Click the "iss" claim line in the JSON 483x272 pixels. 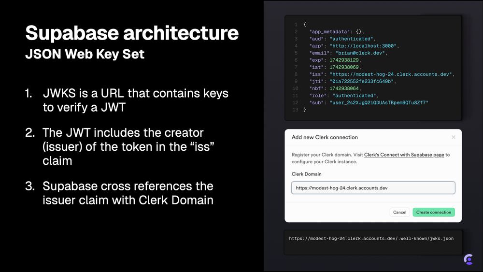click(x=382, y=74)
